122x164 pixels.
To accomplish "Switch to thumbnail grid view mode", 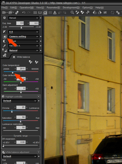I will click(x=35, y=13).
